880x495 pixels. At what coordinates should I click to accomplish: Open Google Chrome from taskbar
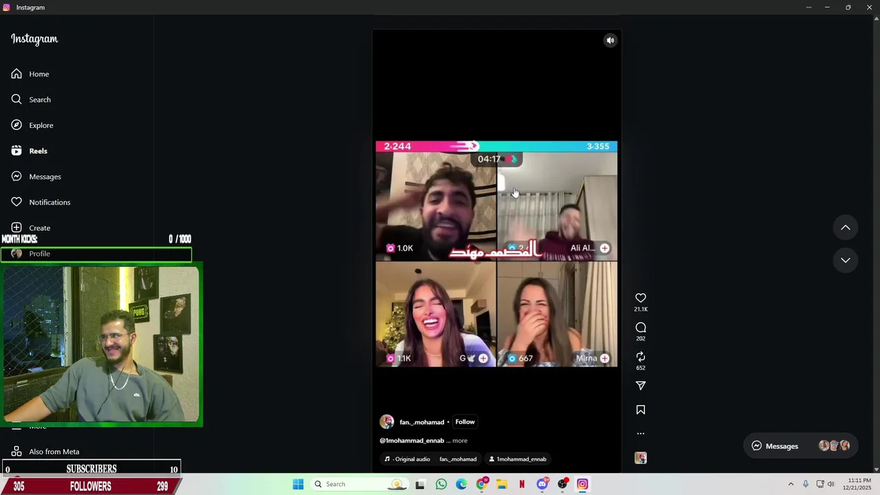(481, 484)
